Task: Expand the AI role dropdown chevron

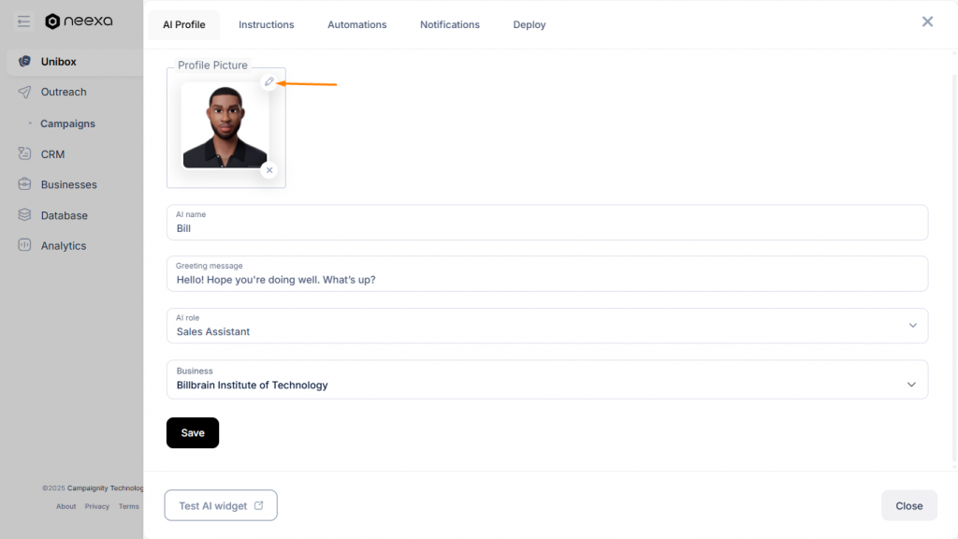Action: tap(913, 326)
